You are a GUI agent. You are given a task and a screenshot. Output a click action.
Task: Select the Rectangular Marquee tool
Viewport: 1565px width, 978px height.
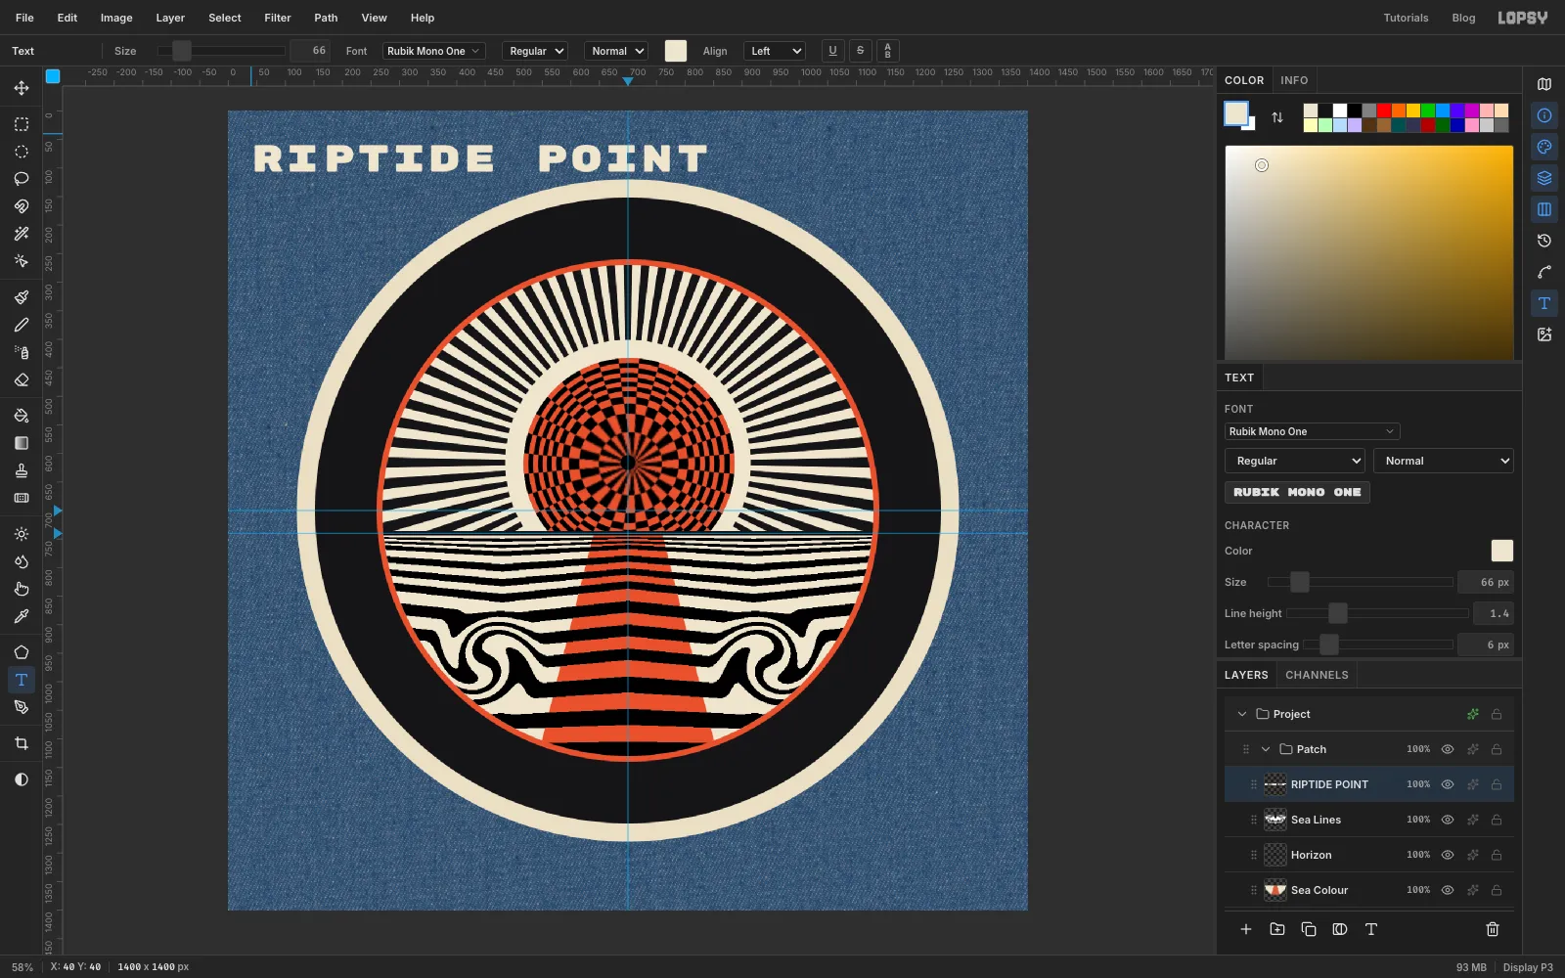tap(22, 124)
